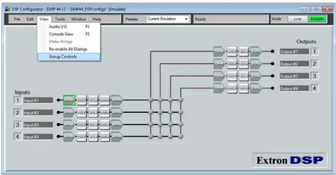Screen dimensions: 336x175
Task: Click the Output #3 name field
Action: [x=294, y=76]
